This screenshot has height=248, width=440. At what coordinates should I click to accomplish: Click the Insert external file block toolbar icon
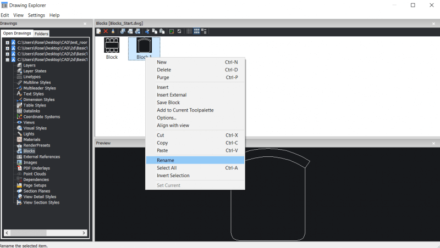coord(130,31)
